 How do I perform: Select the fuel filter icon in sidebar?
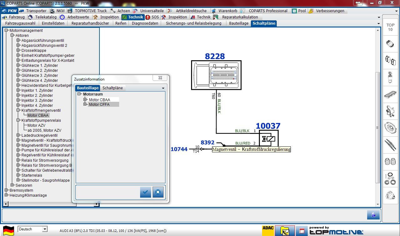click(390, 77)
